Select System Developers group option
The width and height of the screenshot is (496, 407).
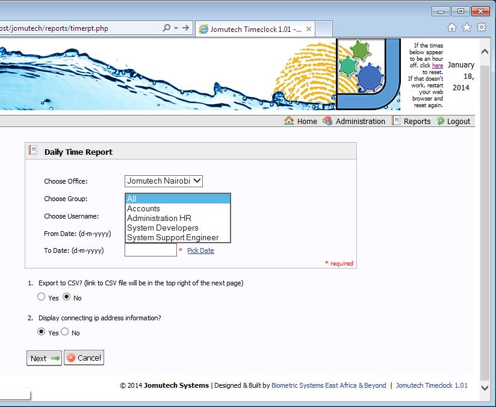pyautogui.click(x=178, y=228)
